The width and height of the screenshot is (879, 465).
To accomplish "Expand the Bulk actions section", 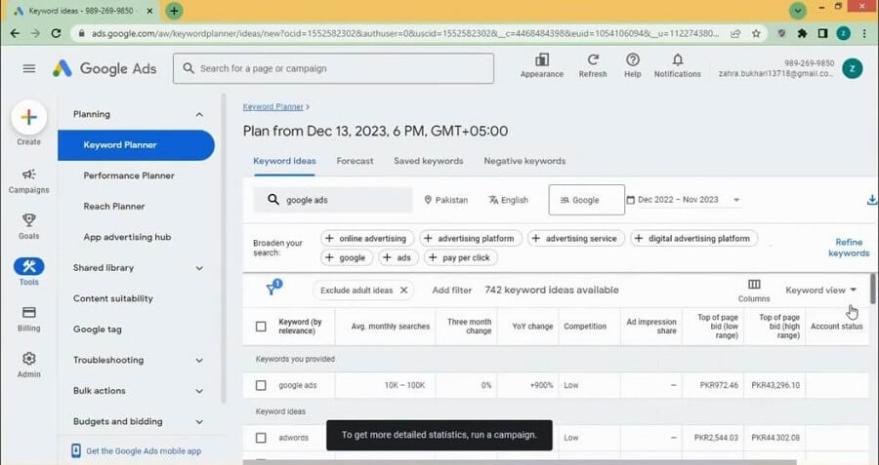I will click(x=199, y=391).
